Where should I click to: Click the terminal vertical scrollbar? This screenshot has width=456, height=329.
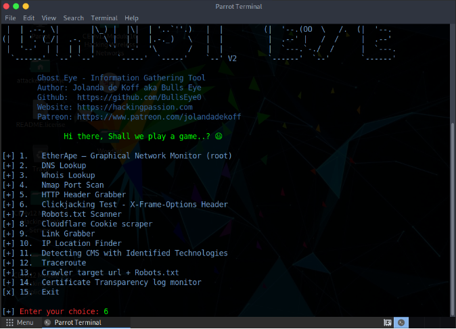point(453,169)
